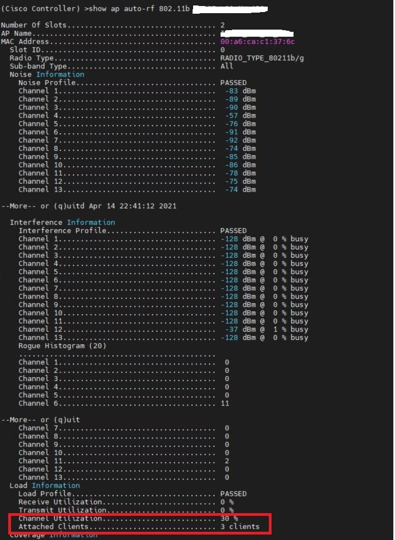The height and width of the screenshot is (540, 395).
Task: Select the Channel 6 rogue count 11
Action: tap(225, 403)
